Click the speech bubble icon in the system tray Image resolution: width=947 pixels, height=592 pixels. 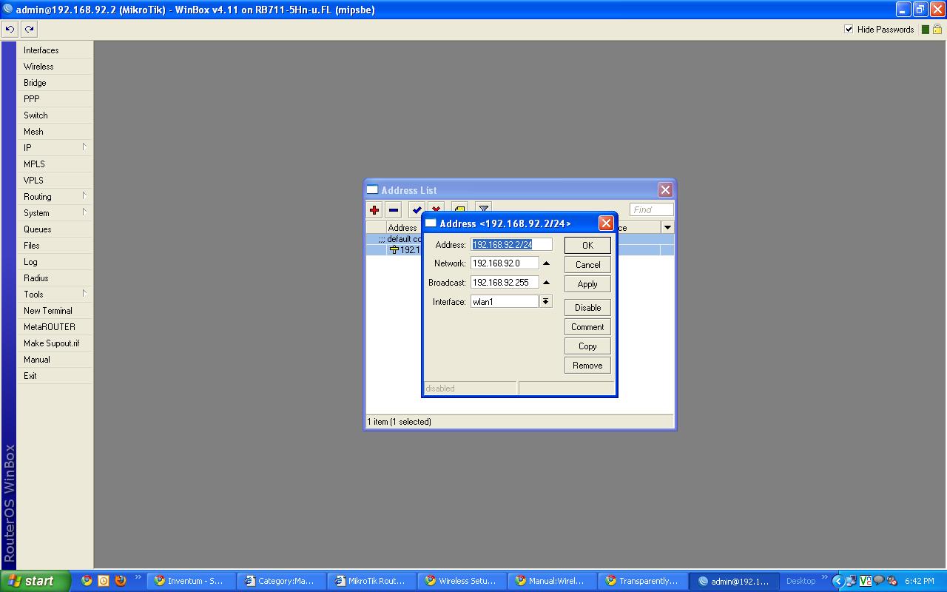878,581
